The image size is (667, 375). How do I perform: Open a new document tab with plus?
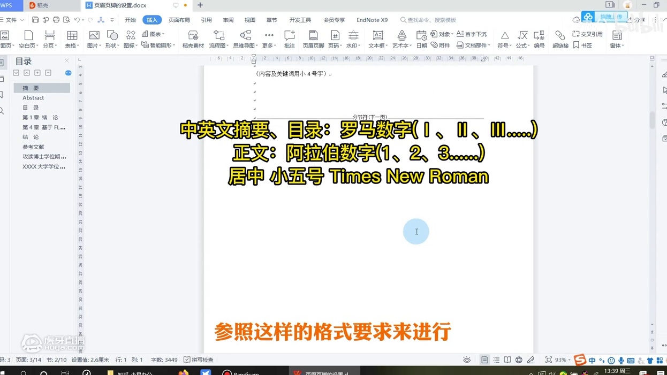click(x=200, y=5)
